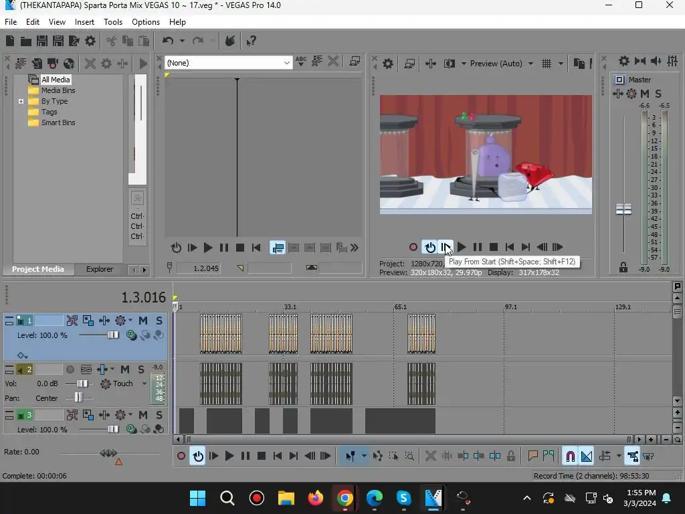Click the split-screen view icon in preview

[x=449, y=64]
